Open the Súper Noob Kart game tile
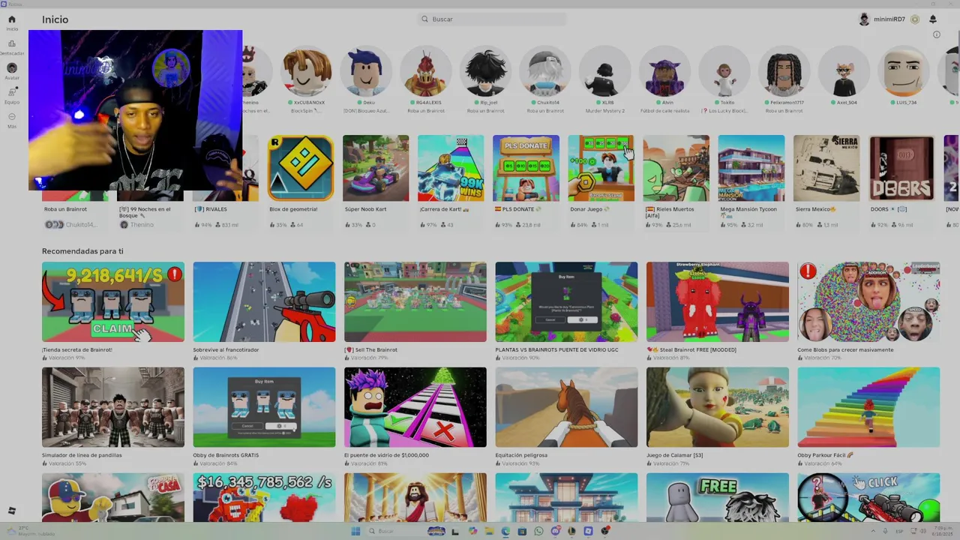 point(376,168)
